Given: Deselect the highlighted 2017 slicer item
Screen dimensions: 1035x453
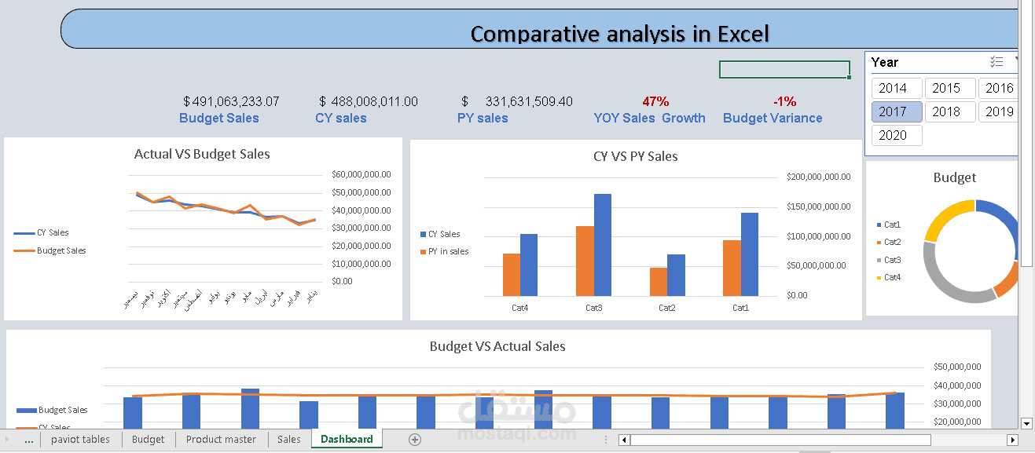Looking at the screenshot, I should [x=897, y=111].
